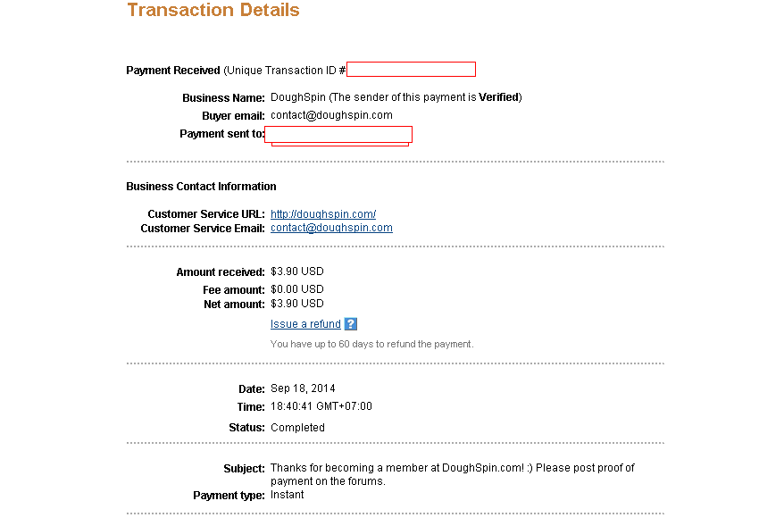Click the help icon beside Issue a refund
The image size is (784, 526).
(x=351, y=324)
